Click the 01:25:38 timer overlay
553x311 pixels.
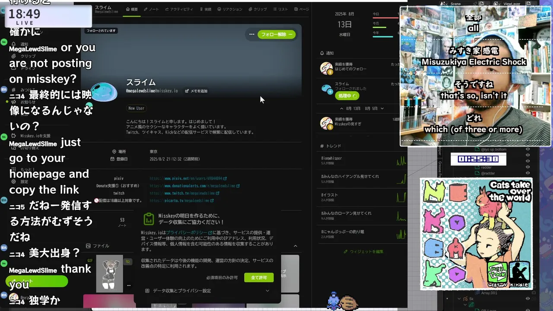478,159
